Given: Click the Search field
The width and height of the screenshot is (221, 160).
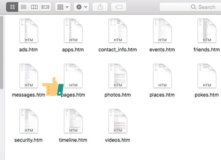Looking at the screenshot, I should pos(190,7).
